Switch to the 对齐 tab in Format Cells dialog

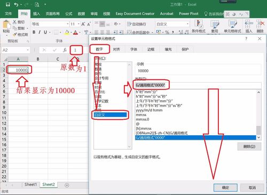click(116, 49)
